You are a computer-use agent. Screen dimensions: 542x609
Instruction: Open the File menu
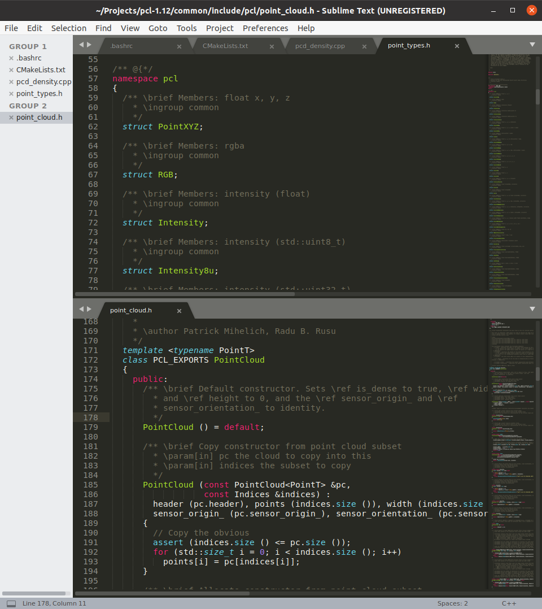pyautogui.click(x=11, y=28)
